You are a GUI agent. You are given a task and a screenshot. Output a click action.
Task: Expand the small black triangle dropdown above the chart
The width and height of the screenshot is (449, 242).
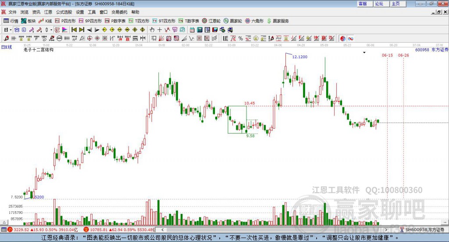[x=364, y=53]
